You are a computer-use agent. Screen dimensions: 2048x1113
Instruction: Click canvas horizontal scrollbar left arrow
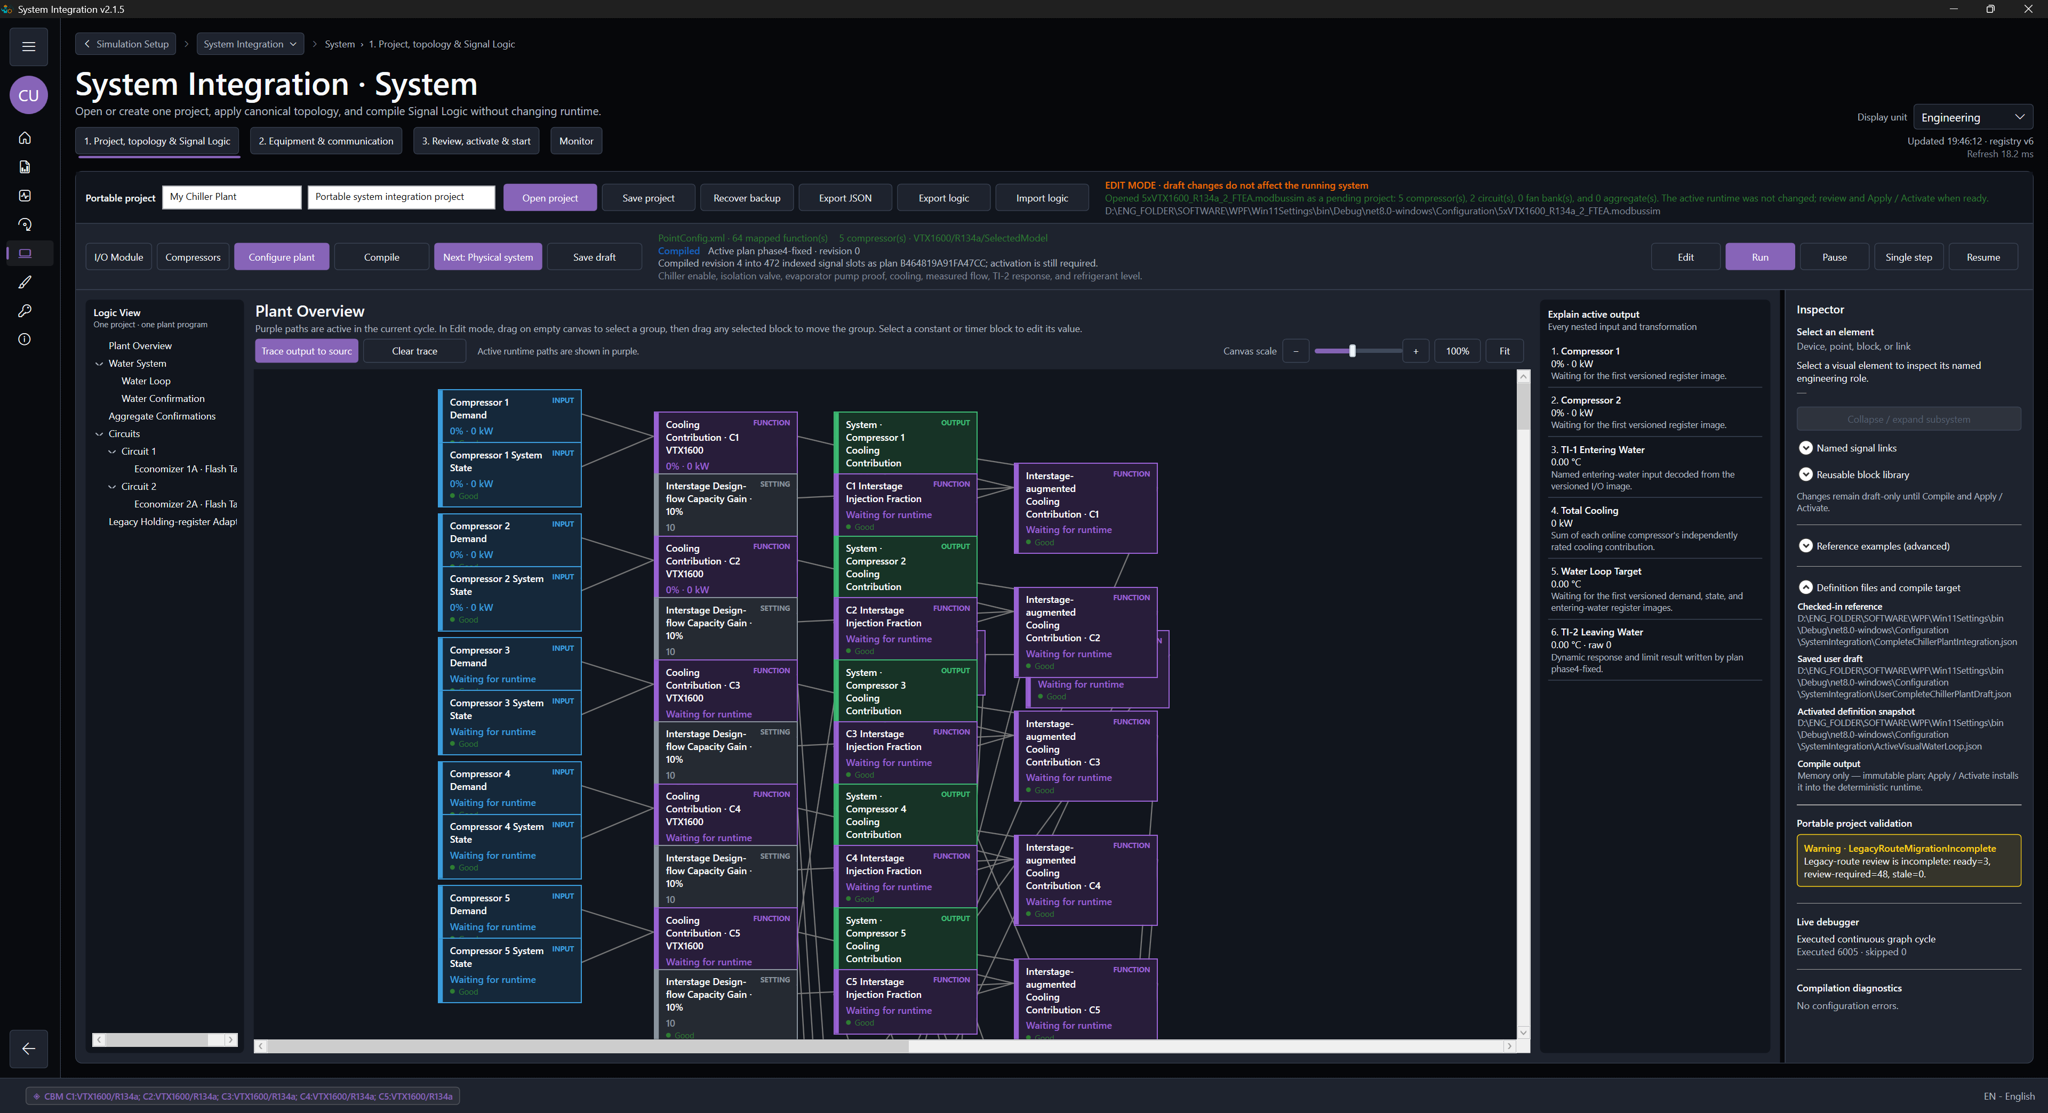click(x=260, y=1046)
